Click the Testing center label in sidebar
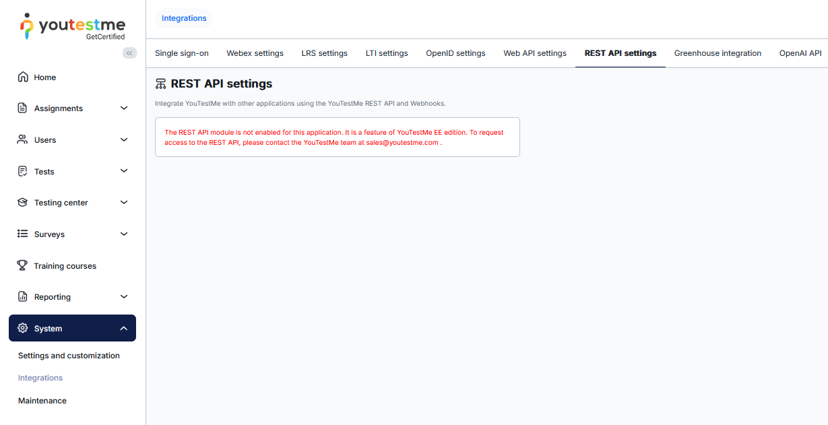Screen dimensions: 828x425 pyautogui.click(x=61, y=203)
